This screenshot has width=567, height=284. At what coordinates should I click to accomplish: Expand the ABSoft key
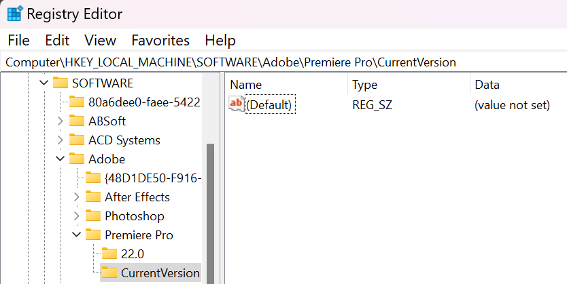point(61,121)
